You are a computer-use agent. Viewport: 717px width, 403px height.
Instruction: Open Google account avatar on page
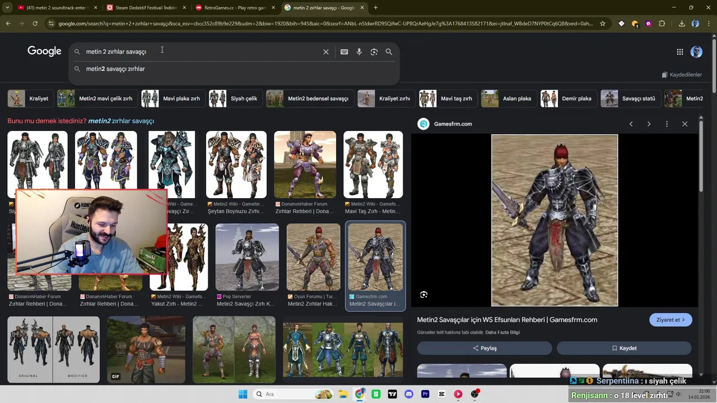pyautogui.click(x=696, y=51)
